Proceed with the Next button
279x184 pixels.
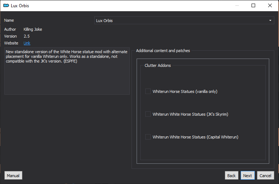pyautogui.click(x=248, y=175)
